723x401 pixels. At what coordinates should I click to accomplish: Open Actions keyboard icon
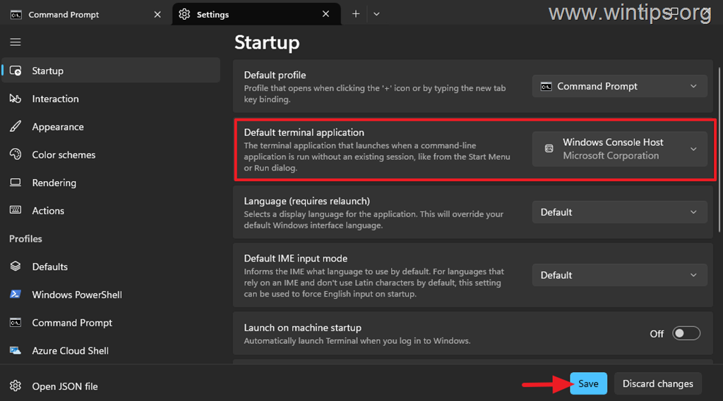16,211
